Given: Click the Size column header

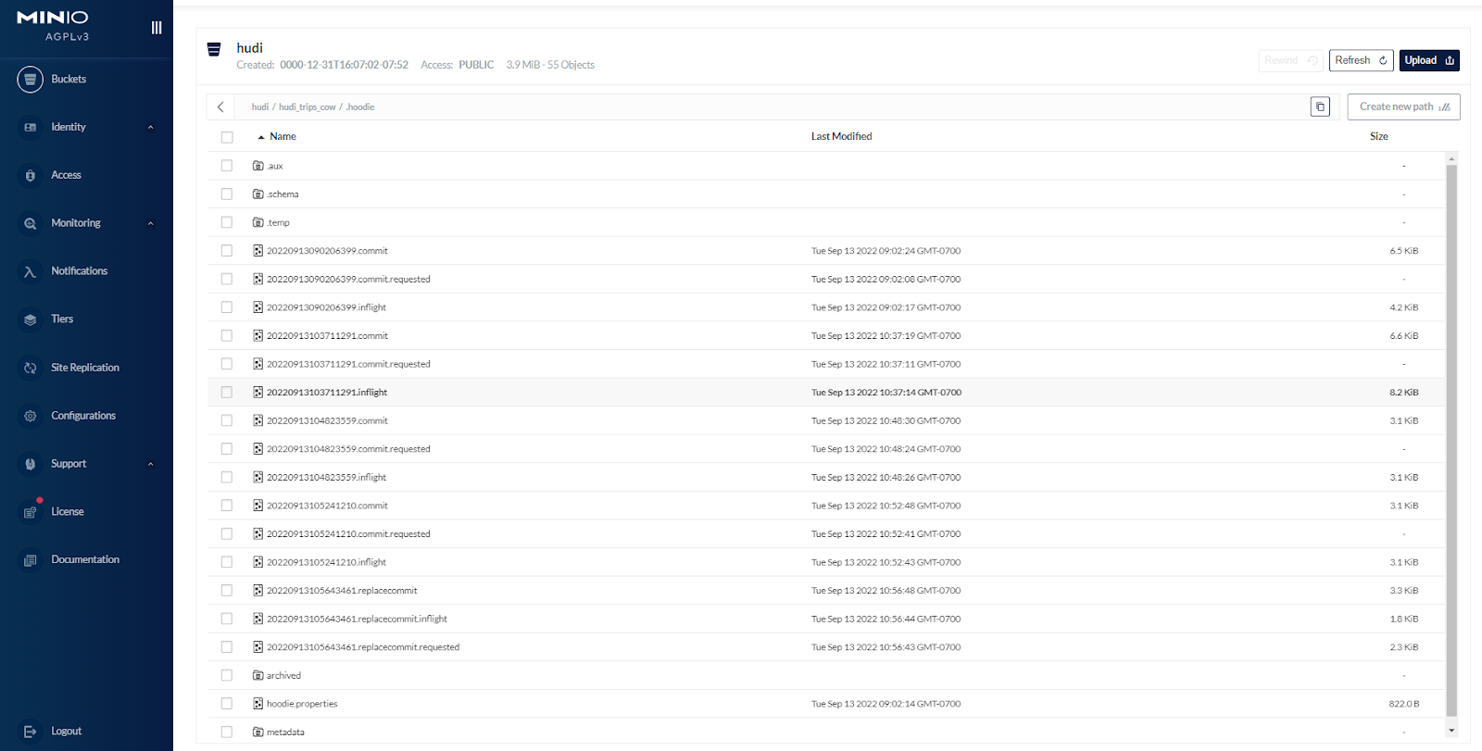Looking at the screenshot, I should (x=1378, y=137).
